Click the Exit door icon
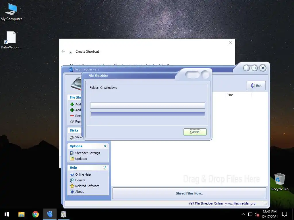 point(253,86)
